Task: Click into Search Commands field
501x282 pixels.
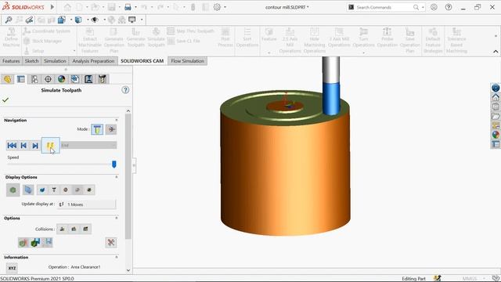Action: click(384, 7)
